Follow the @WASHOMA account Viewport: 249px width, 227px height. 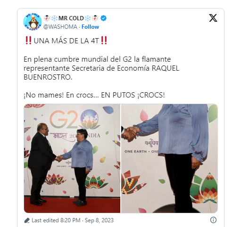pos(90,27)
